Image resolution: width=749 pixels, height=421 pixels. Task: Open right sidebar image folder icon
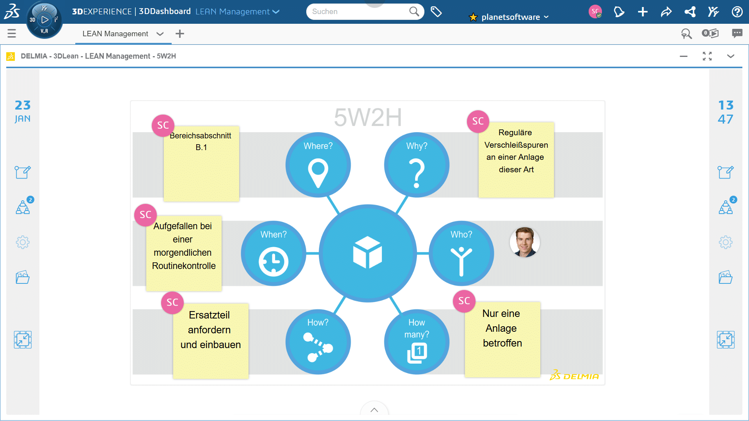click(x=726, y=277)
